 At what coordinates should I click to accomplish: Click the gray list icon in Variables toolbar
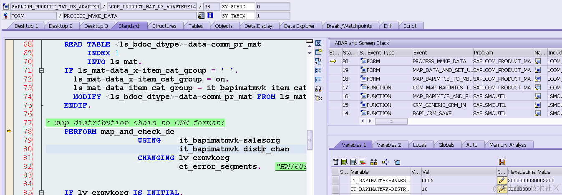coord(353,162)
